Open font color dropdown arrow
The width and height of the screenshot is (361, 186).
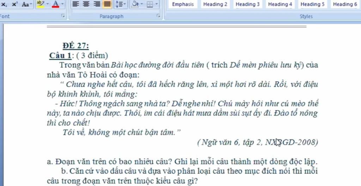62,4
